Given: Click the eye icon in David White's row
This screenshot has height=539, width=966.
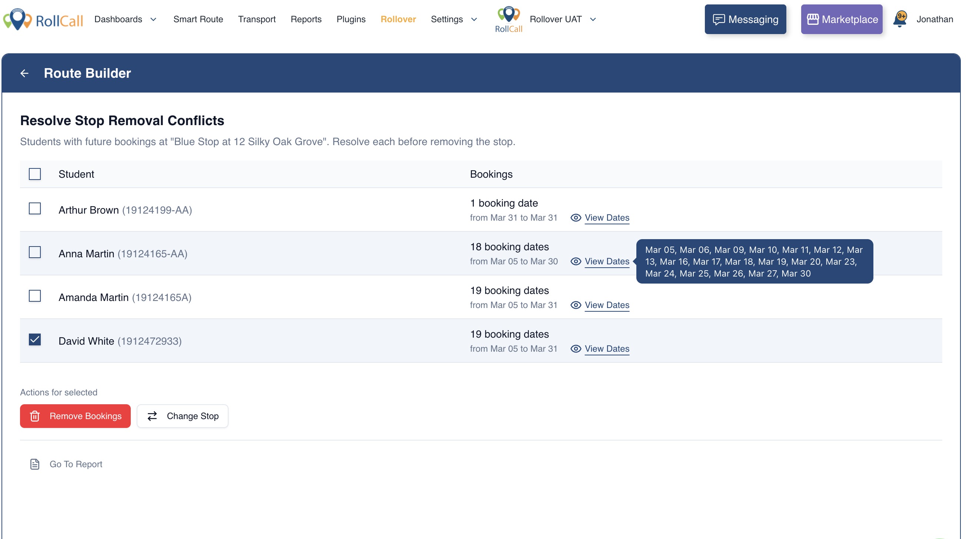Looking at the screenshot, I should coord(576,349).
